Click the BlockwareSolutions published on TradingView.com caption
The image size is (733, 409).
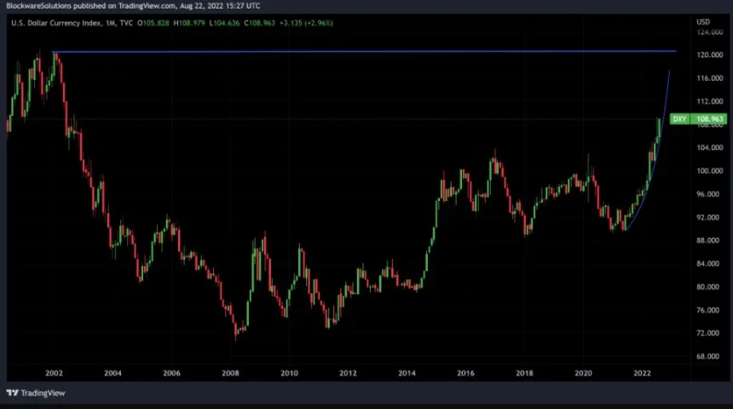(x=133, y=6)
